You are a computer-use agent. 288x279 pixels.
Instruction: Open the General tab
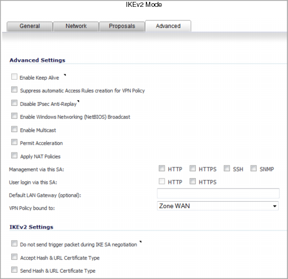click(x=29, y=26)
